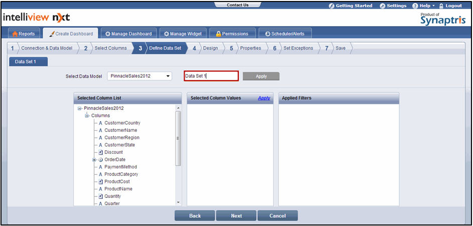Open the Permissions tab

click(x=233, y=34)
